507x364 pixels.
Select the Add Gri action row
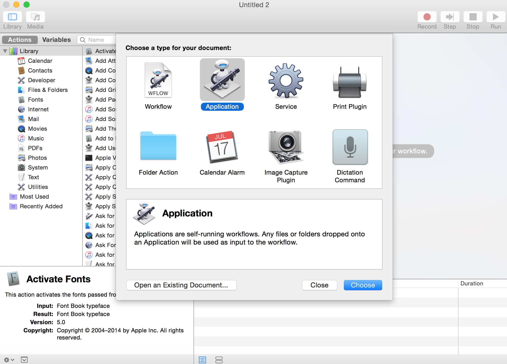[100, 90]
